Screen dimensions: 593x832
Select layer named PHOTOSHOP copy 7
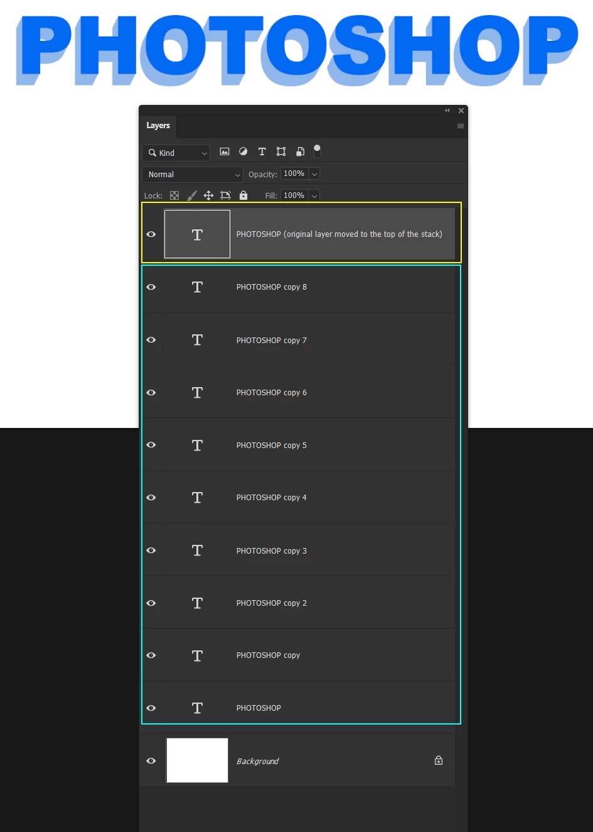point(272,341)
